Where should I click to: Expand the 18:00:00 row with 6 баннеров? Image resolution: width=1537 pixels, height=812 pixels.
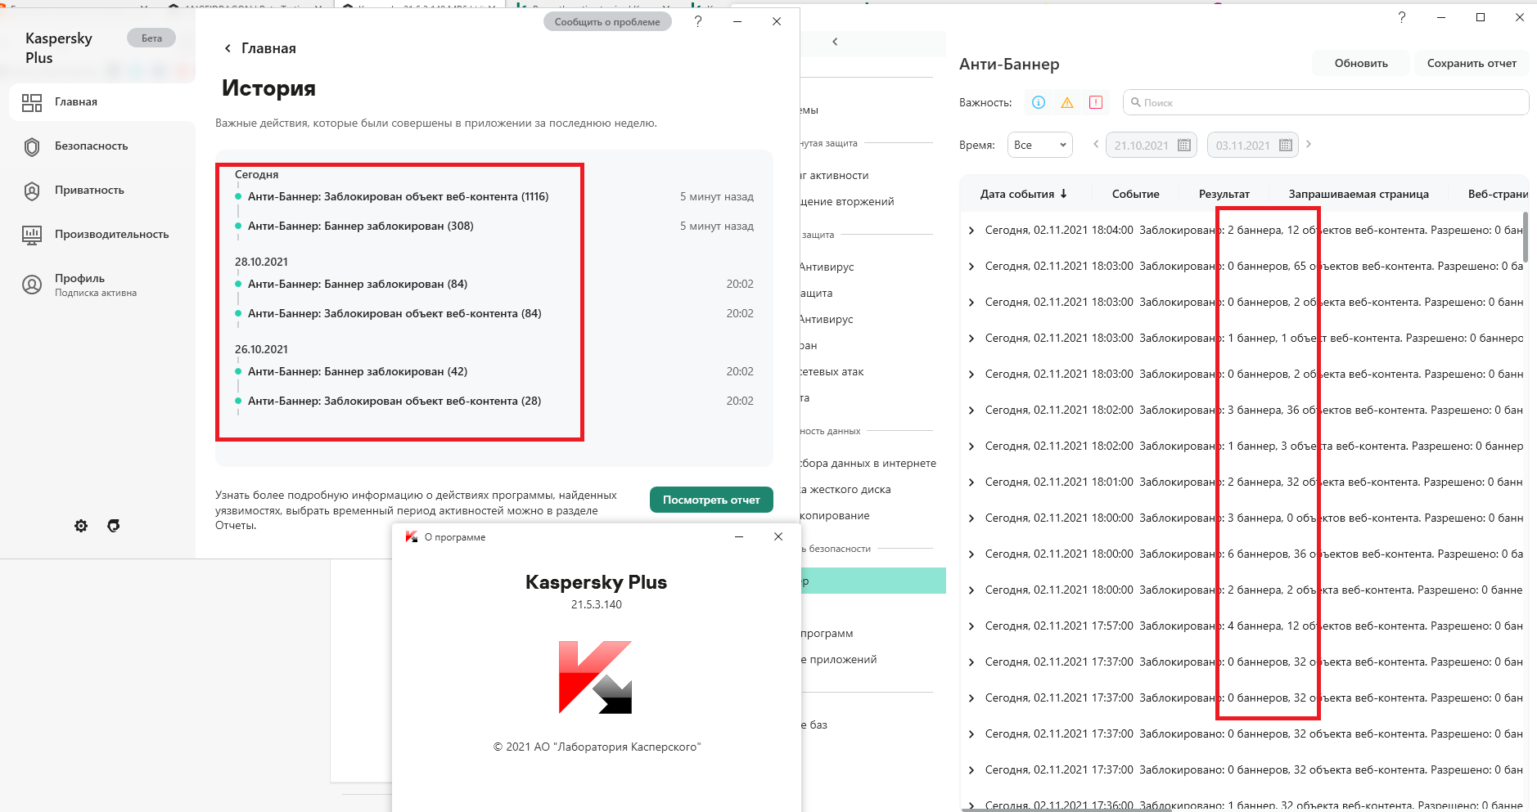point(971,554)
